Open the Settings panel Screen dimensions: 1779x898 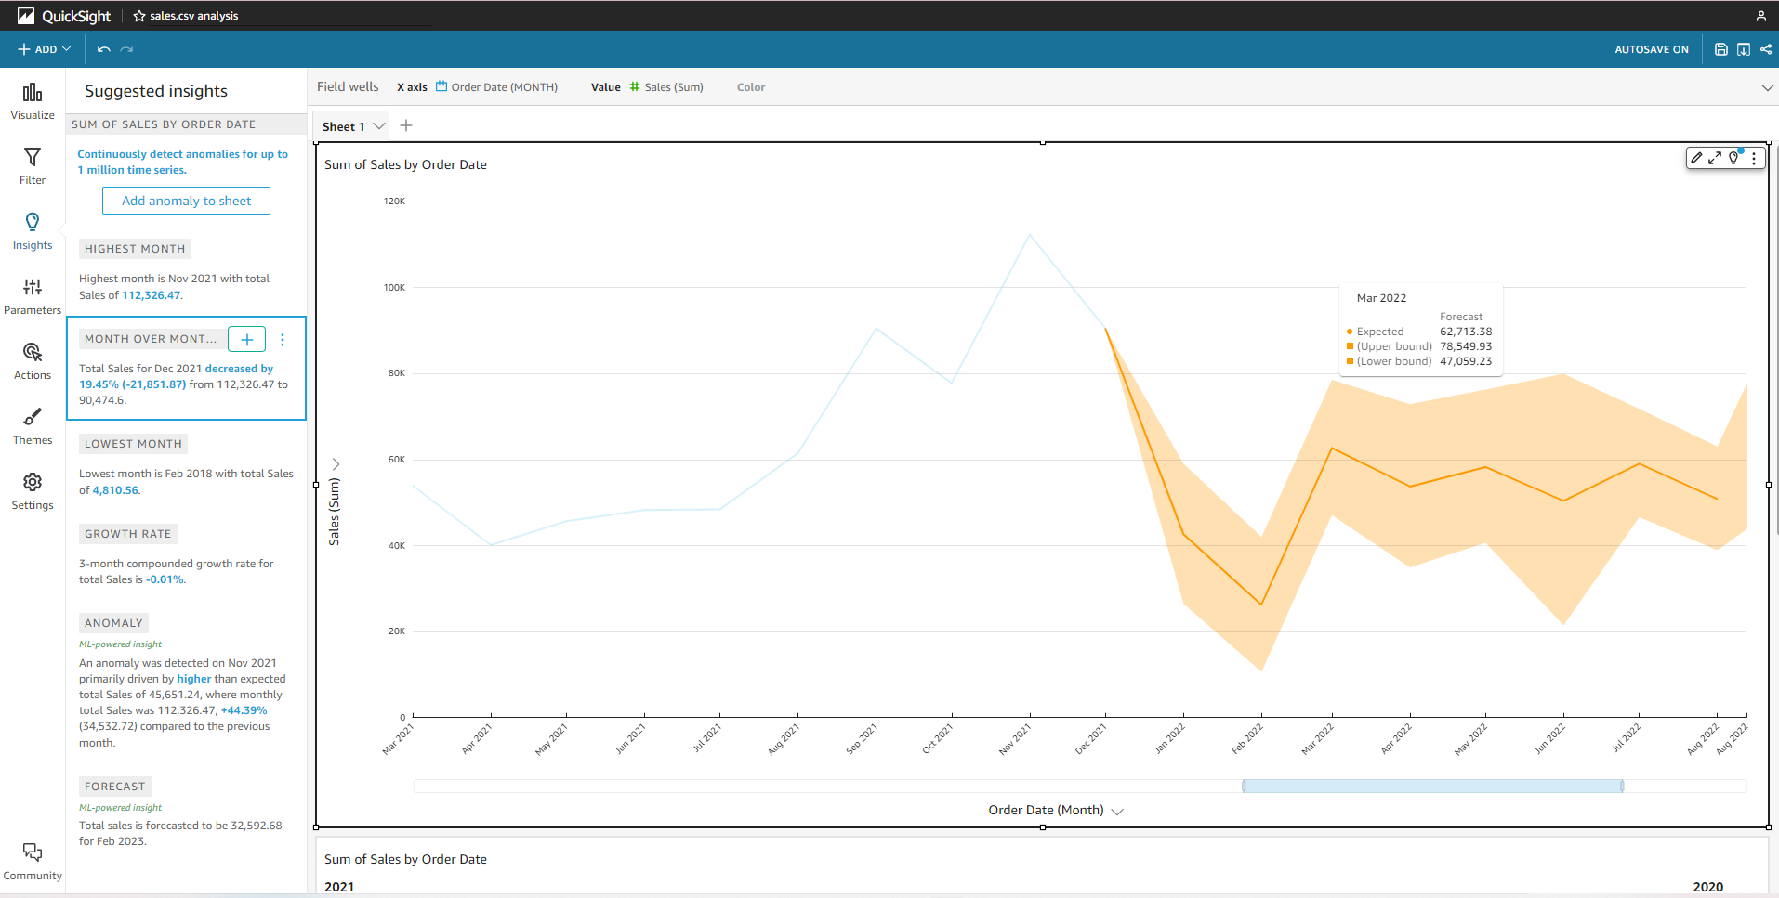33,491
